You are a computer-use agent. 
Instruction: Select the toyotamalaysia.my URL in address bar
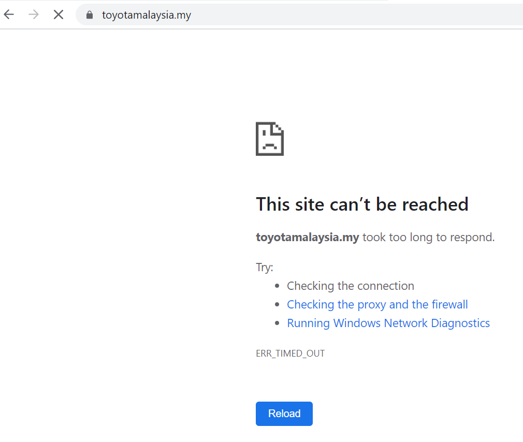147,15
